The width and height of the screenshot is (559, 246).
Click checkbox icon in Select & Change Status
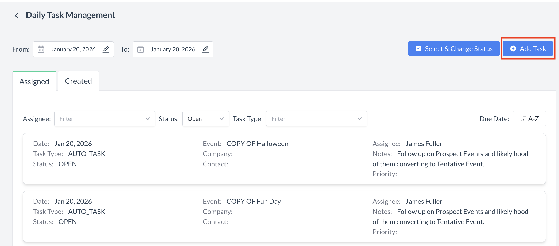coord(418,49)
